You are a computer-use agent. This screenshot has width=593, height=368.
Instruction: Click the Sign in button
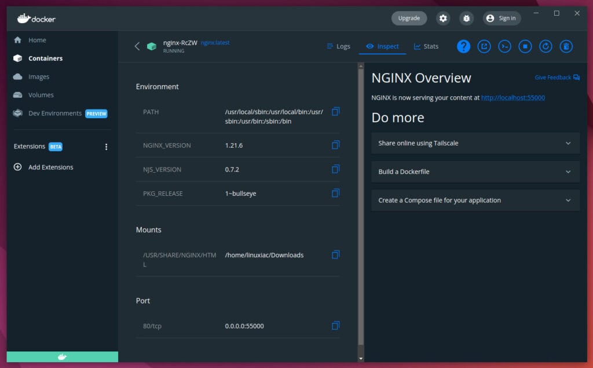[x=502, y=18]
